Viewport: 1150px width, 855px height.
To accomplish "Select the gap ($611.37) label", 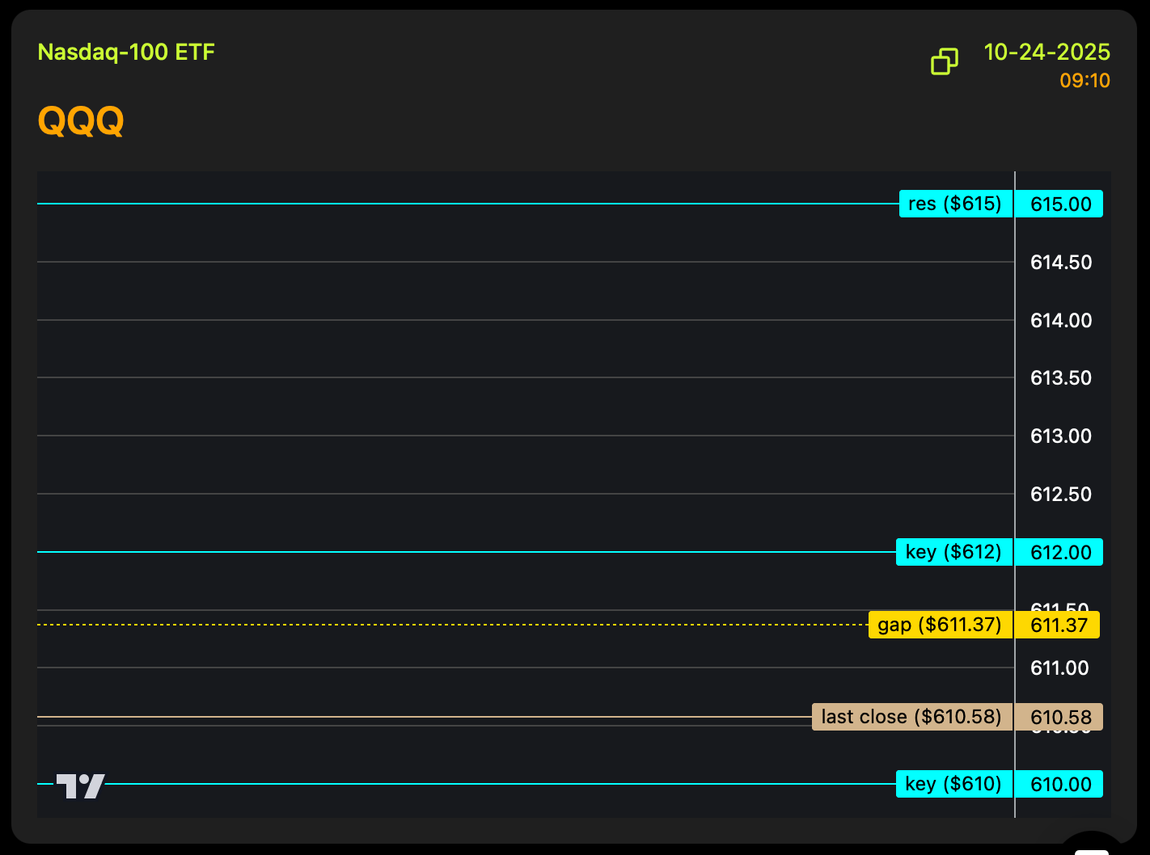I will pos(940,625).
